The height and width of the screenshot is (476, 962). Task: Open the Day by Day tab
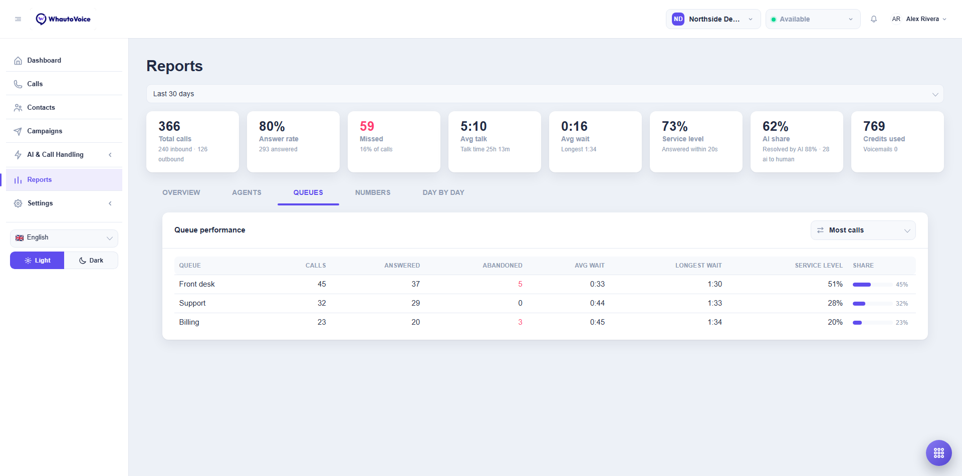tap(443, 193)
